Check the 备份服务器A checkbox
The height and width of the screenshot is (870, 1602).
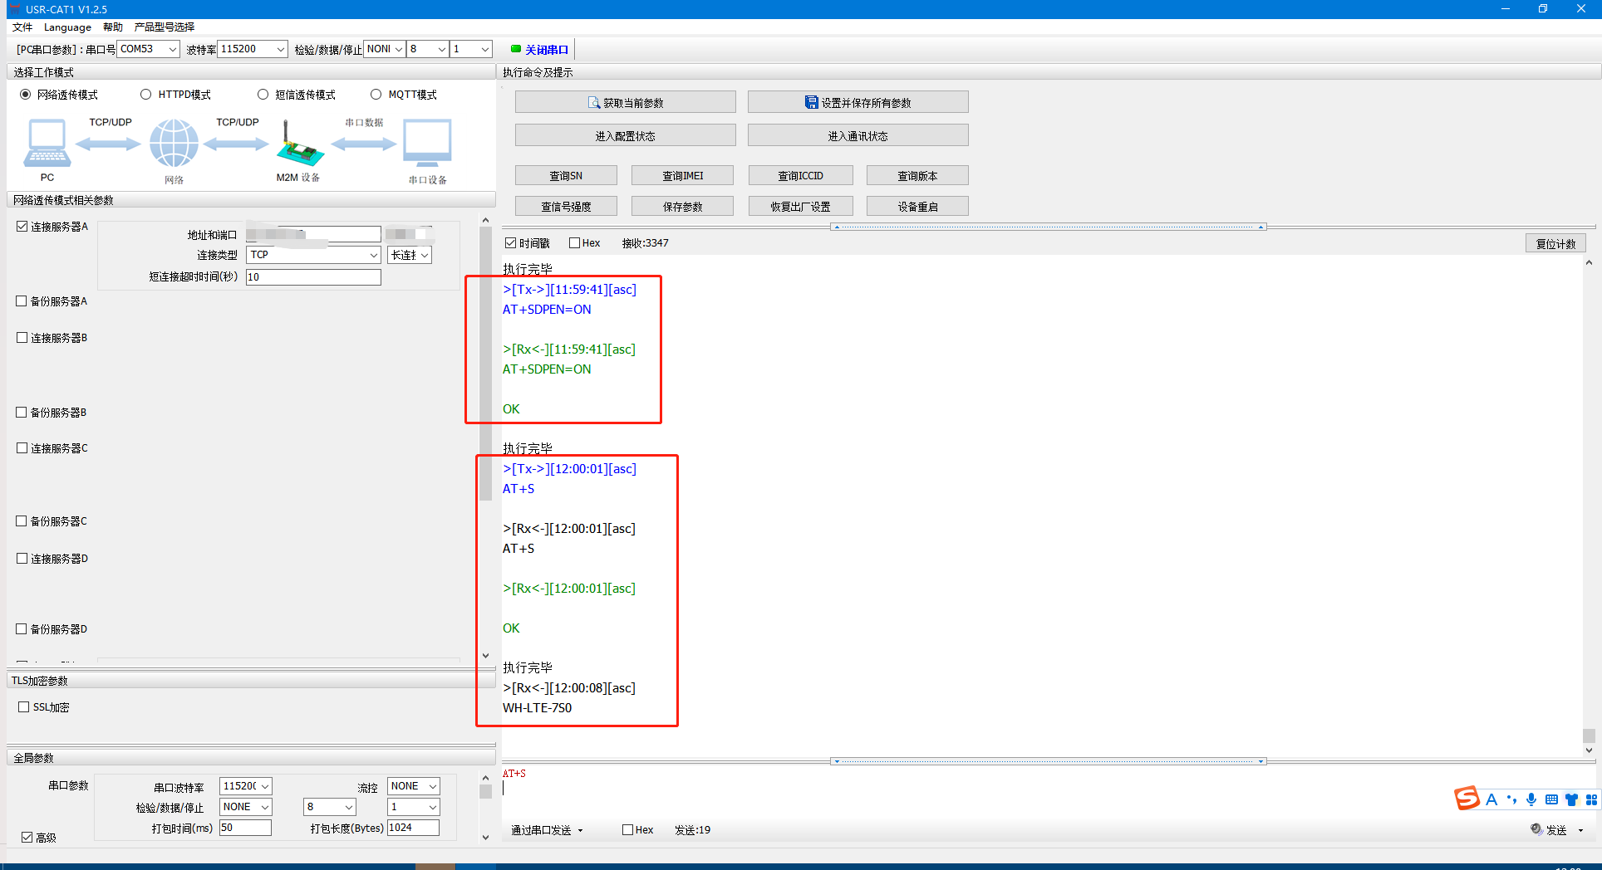click(x=22, y=301)
